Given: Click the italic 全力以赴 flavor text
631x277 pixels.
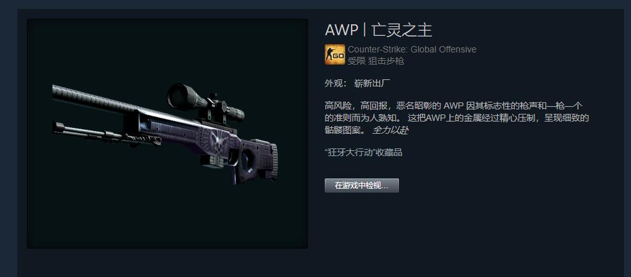Looking at the screenshot, I should (x=390, y=131).
